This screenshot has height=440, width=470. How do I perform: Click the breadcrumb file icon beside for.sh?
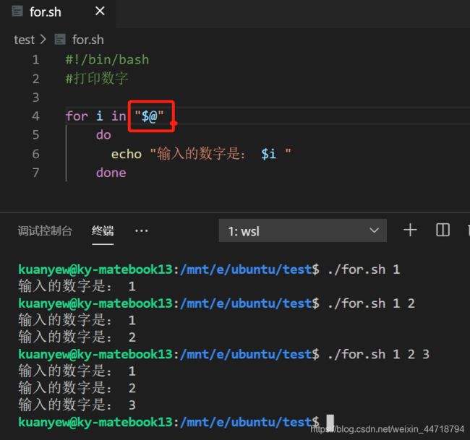[x=60, y=40]
